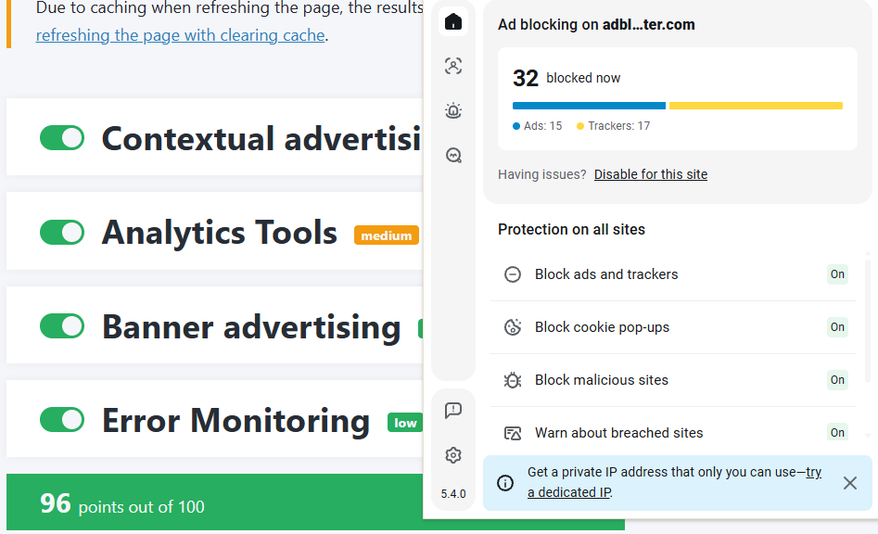Click the 32 blocked now counter
This screenshot has height=534, width=878.
point(566,78)
